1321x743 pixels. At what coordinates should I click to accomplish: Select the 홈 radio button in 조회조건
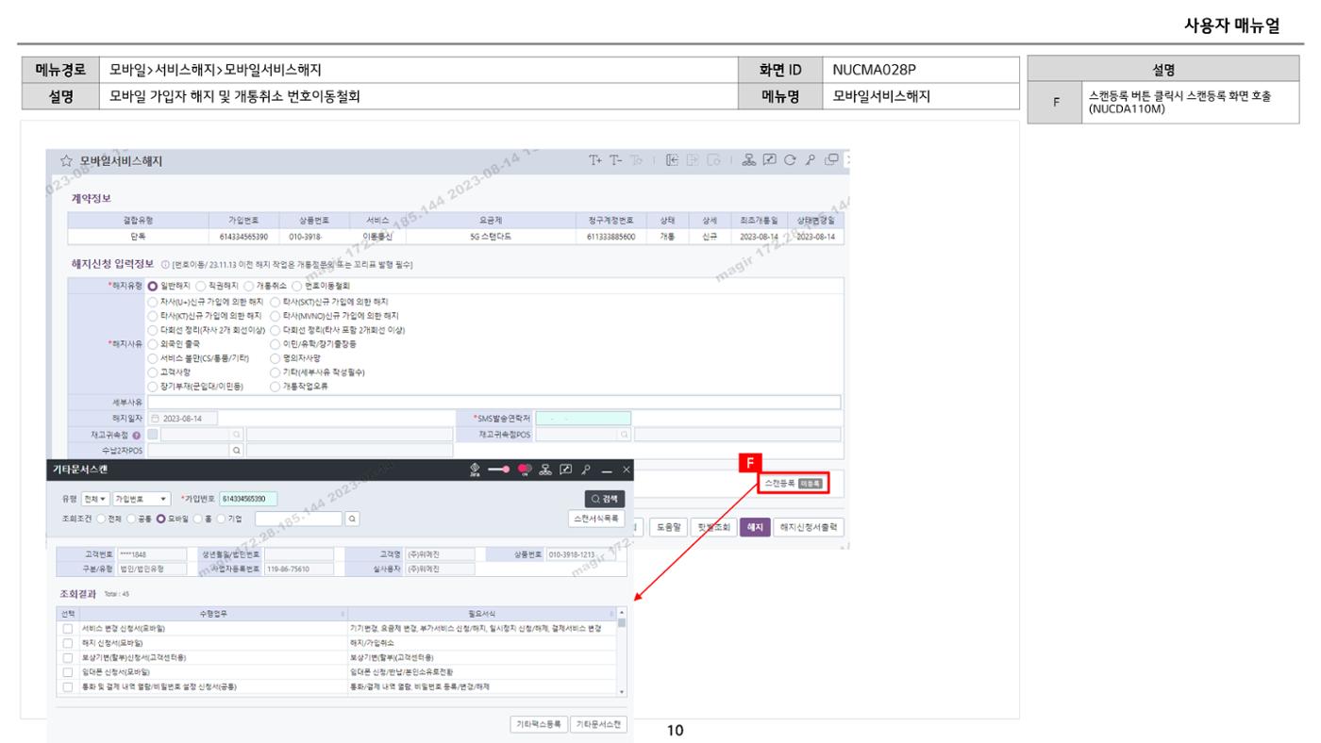point(197,518)
